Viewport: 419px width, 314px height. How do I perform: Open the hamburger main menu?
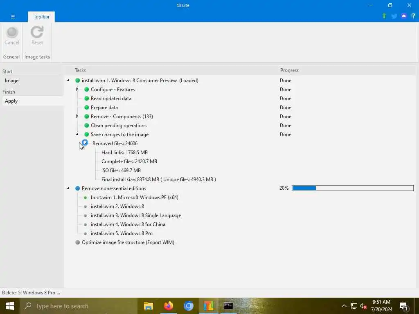[x=13, y=16]
